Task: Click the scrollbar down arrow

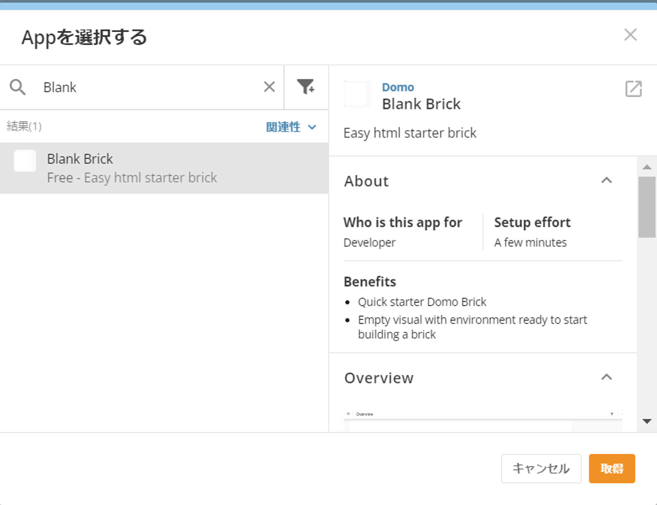Action: [x=647, y=421]
